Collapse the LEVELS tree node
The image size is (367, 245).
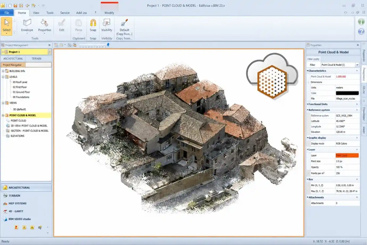(x=3, y=77)
